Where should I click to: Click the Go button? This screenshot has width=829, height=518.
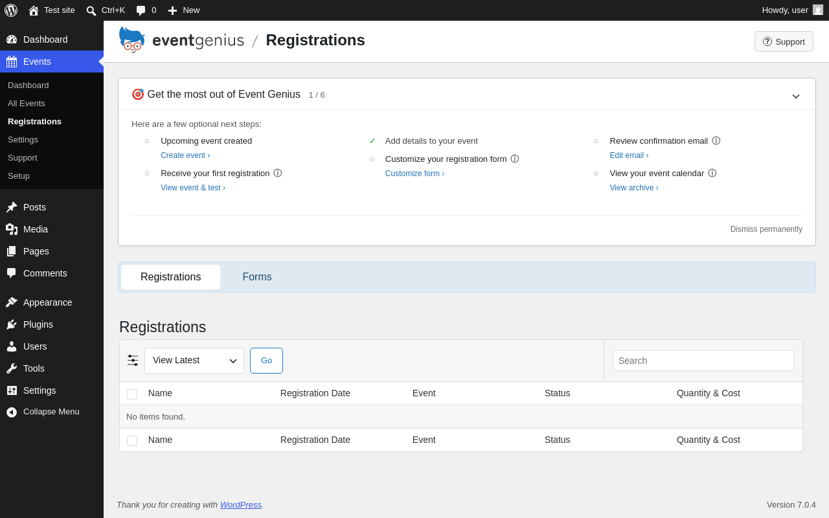(266, 361)
